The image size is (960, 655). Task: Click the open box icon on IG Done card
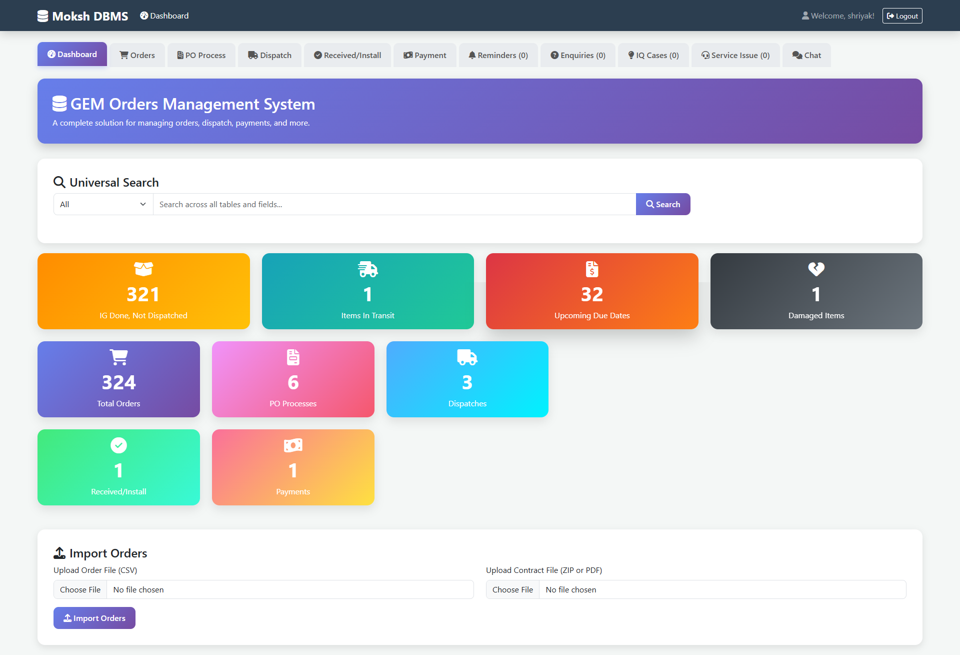coord(143,269)
